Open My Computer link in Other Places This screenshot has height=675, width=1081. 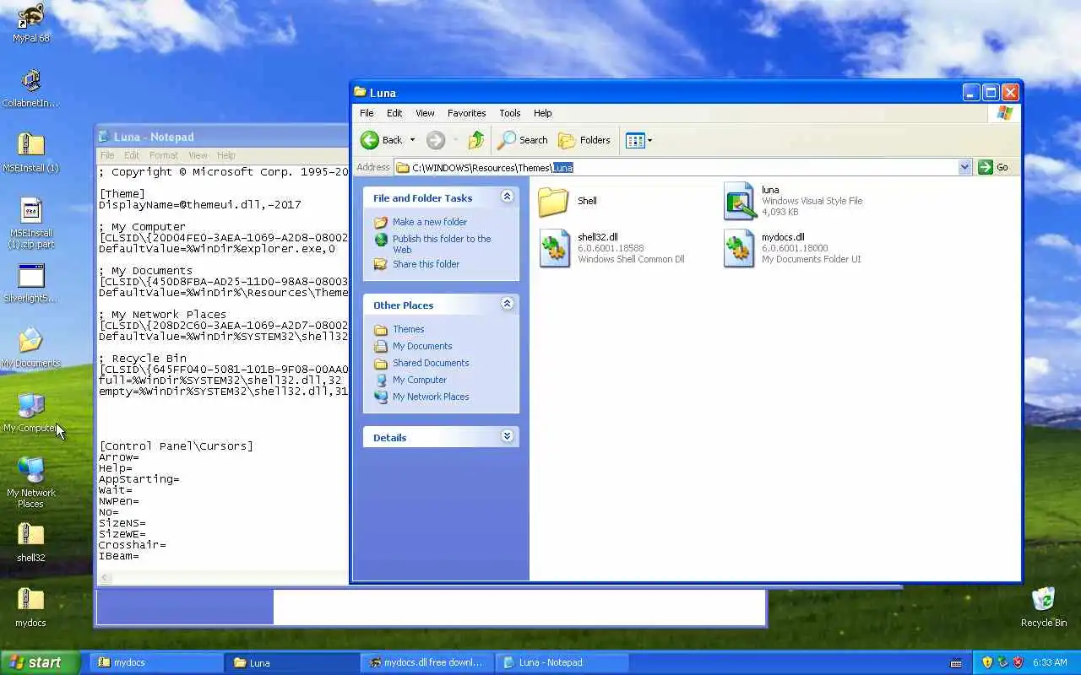(419, 380)
